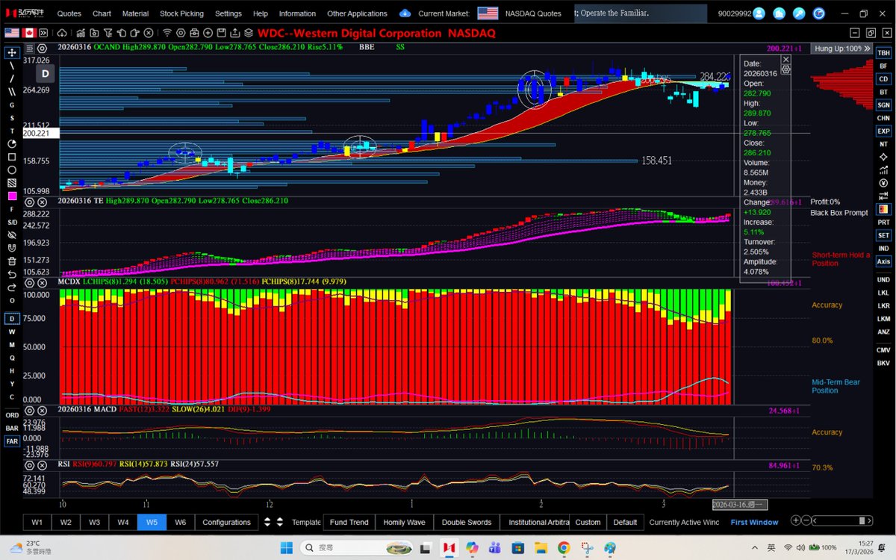Toggle the EXP indicator button
Viewport: 896px width, 560px height.
point(883,131)
